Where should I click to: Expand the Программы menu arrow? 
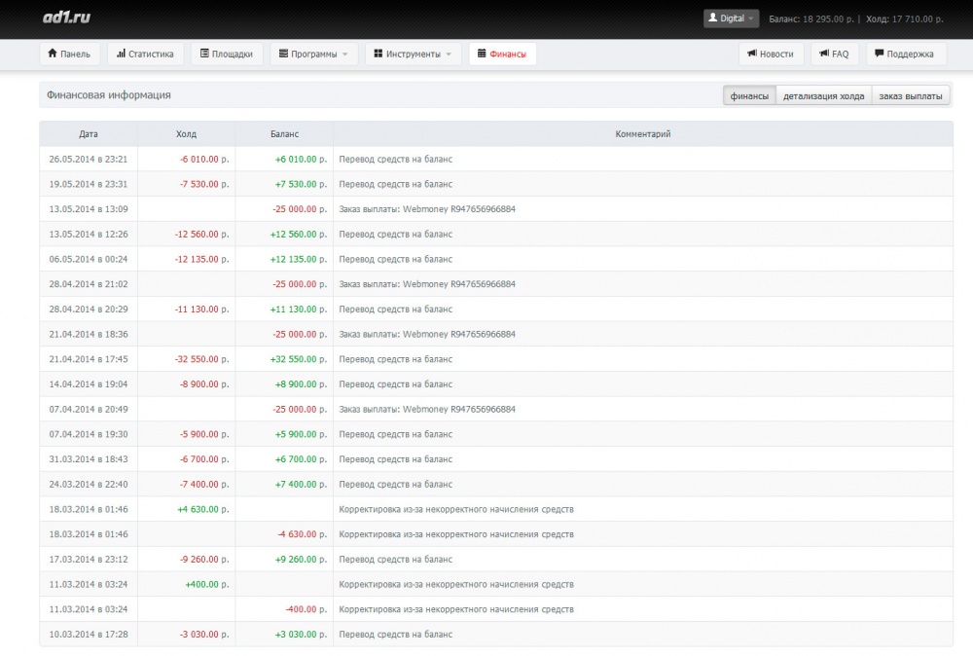(x=345, y=54)
